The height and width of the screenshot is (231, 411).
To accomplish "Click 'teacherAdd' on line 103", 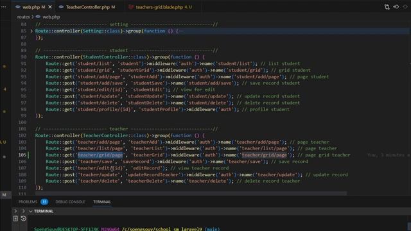I will pos(144,142).
